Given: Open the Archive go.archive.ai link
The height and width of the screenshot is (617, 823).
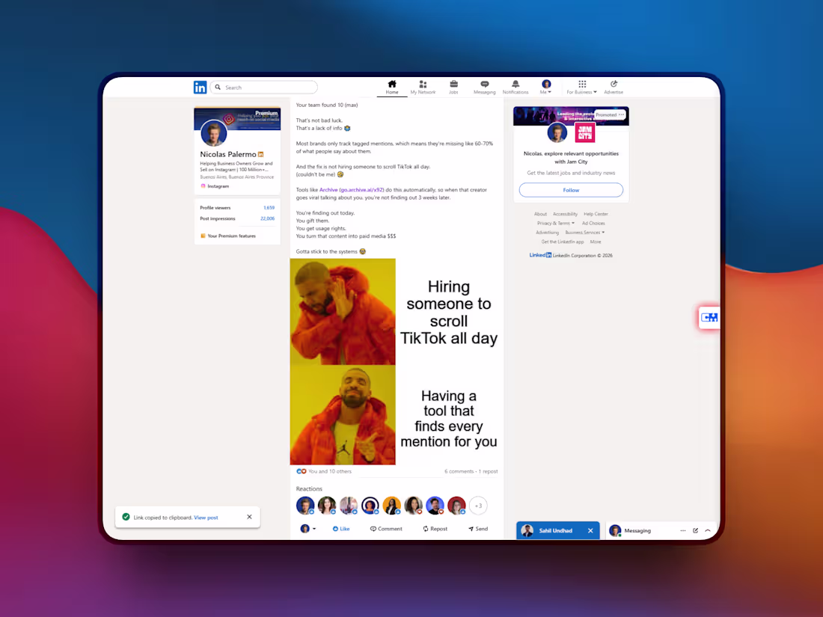Looking at the screenshot, I should pyautogui.click(x=352, y=190).
